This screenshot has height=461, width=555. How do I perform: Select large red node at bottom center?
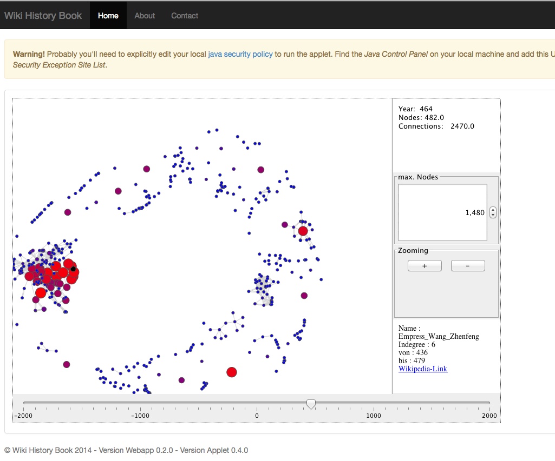(232, 372)
